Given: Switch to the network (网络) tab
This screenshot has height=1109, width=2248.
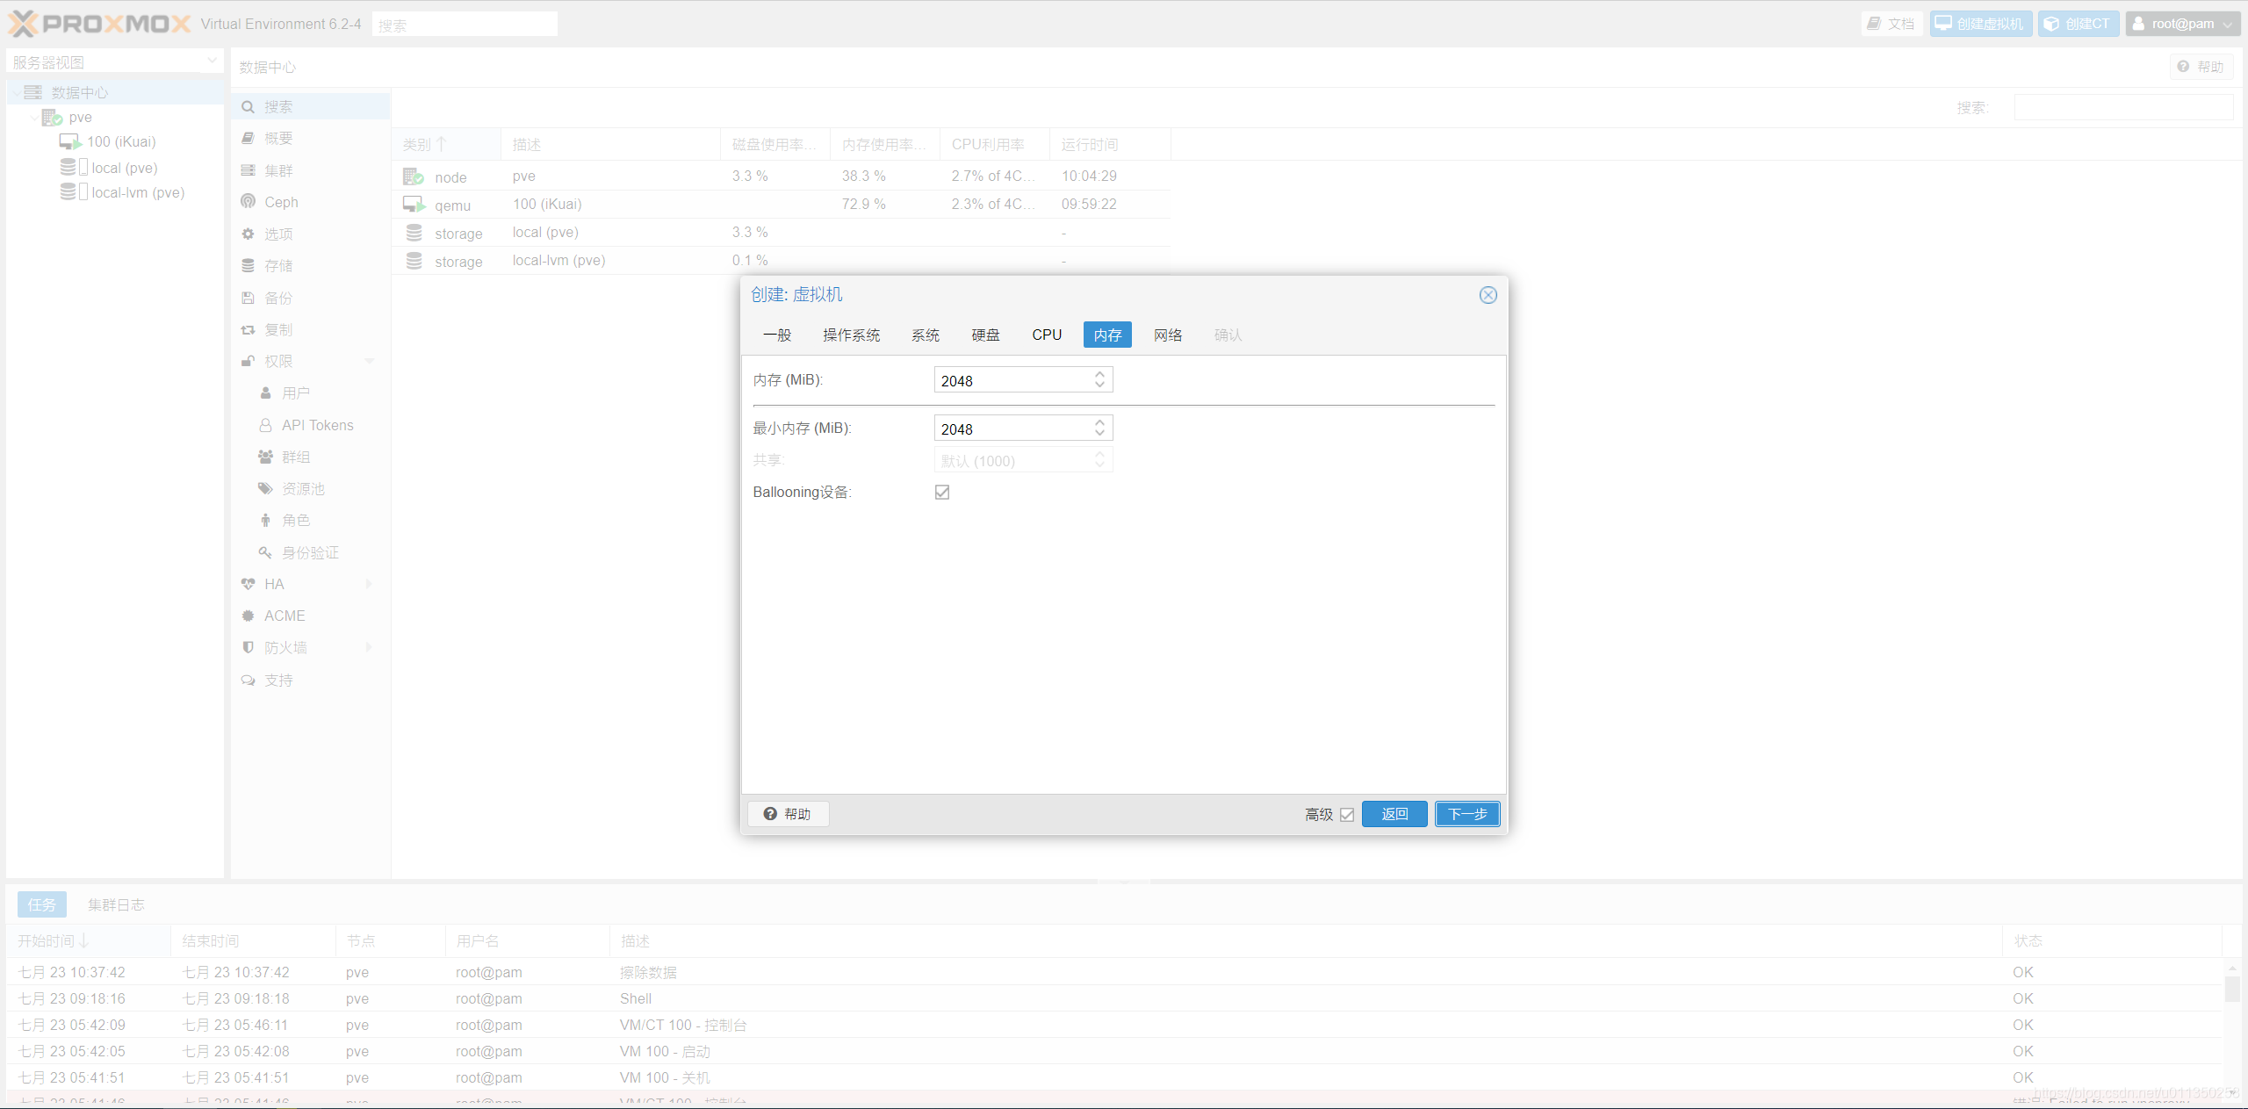Looking at the screenshot, I should [1167, 335].
